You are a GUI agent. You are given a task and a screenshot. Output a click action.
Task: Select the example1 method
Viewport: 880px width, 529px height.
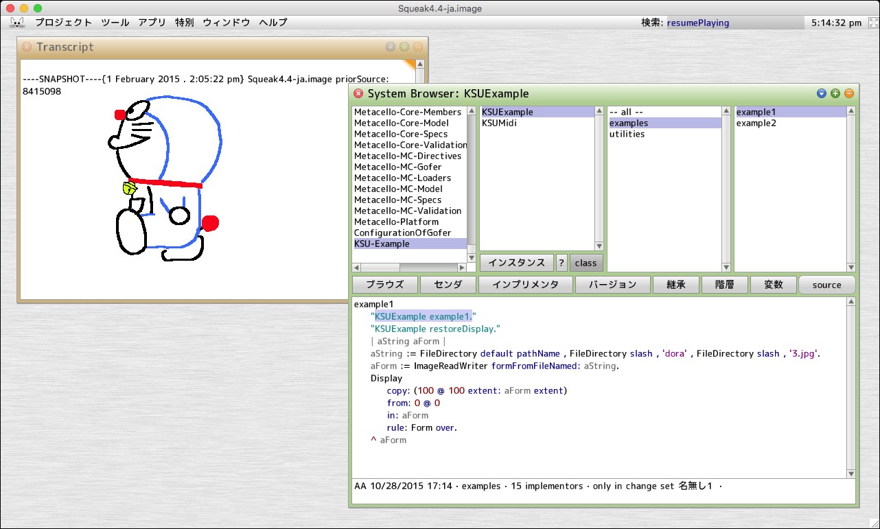click(x=791, y=112)
